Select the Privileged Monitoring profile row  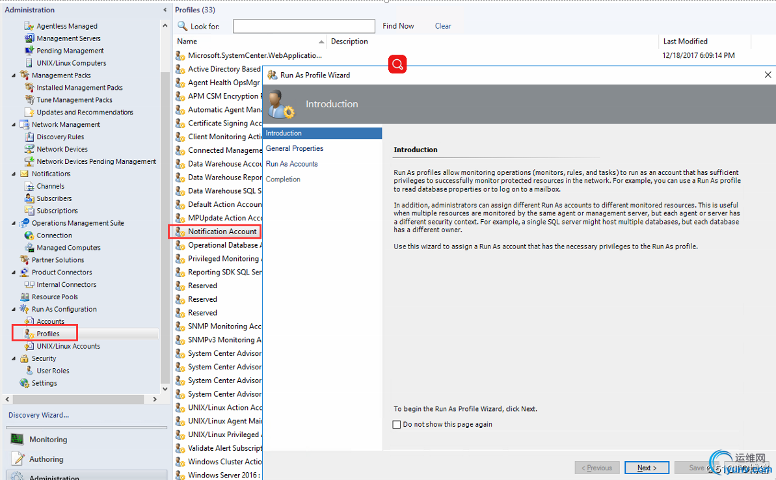click(x=219, y=258)
